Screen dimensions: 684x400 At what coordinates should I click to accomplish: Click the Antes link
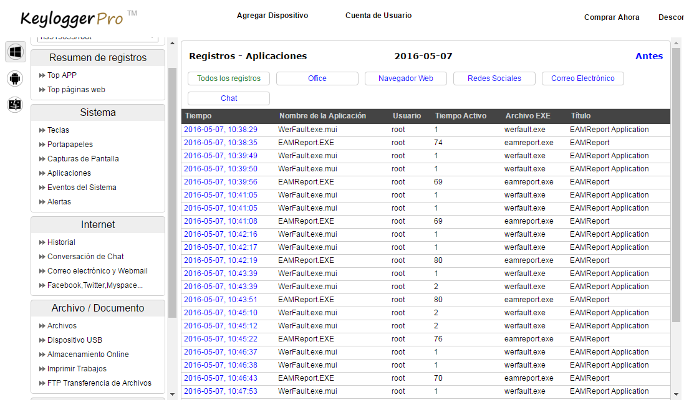tap(649, 56)
